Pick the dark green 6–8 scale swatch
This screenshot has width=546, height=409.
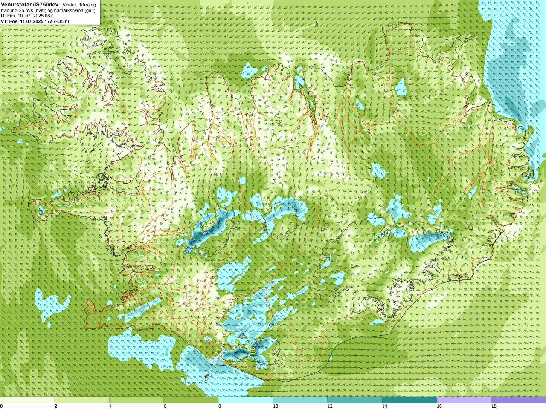click(191, 400)
